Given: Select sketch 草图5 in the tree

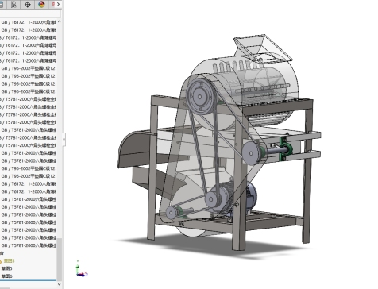Looking at the screenshot, I should coord(6,268).
